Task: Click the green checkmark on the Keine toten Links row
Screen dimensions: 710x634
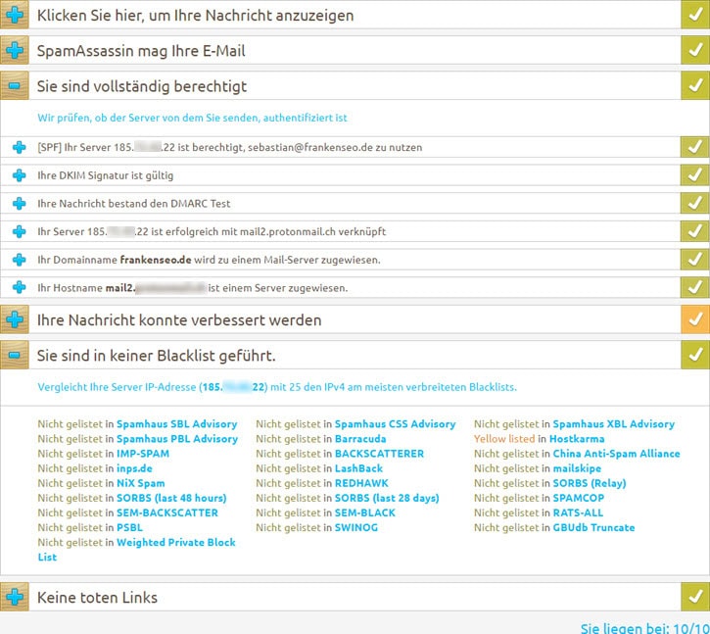Action: 694,597
